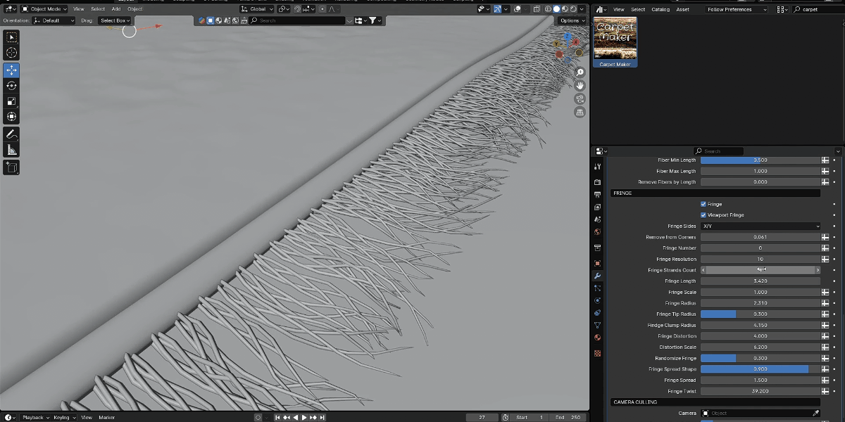Open the Material properties tab
The height and width of the screenshot is (422, 845).
[598, 338]
